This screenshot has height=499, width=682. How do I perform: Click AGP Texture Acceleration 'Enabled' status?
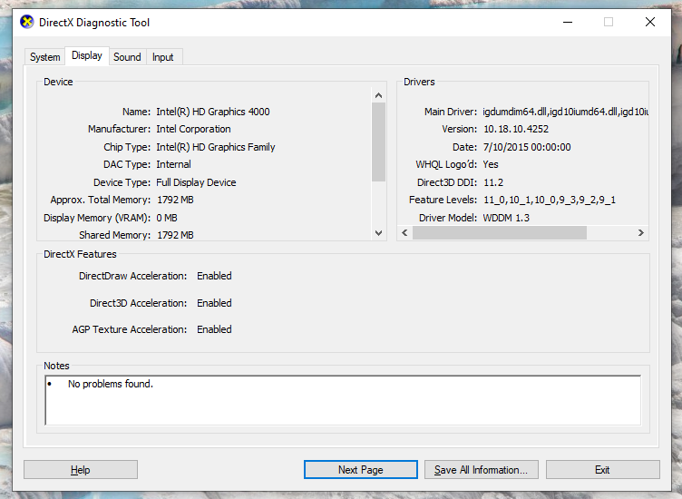(214, 329)
